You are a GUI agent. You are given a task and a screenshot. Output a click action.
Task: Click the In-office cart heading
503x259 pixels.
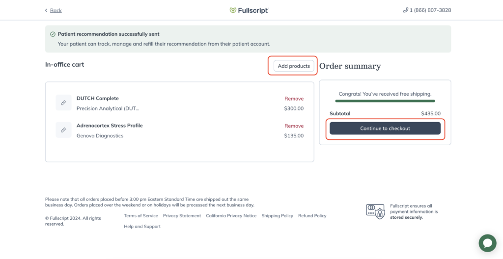[64, 64]
